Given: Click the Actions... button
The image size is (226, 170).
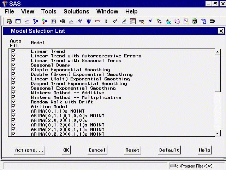Looking at the screenshot, I should tap(30, 150).
